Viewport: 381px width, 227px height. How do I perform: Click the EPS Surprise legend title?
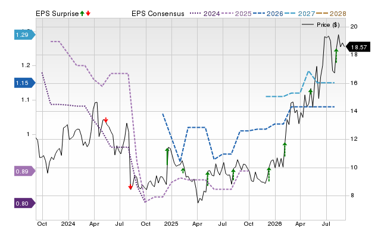(x=57, y=14)
